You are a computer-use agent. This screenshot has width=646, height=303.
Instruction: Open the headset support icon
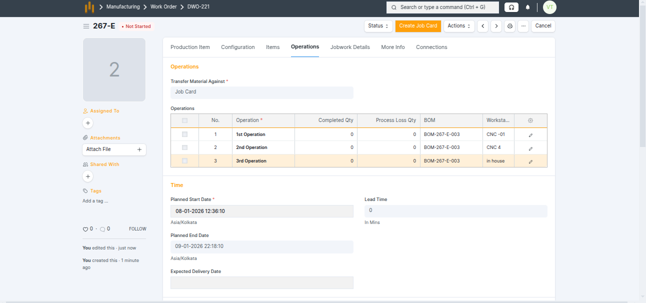(511, 7)
